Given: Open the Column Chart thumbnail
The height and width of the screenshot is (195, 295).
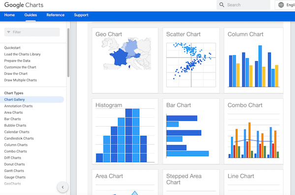Looking at the screenshot, I should click(254, 66).
